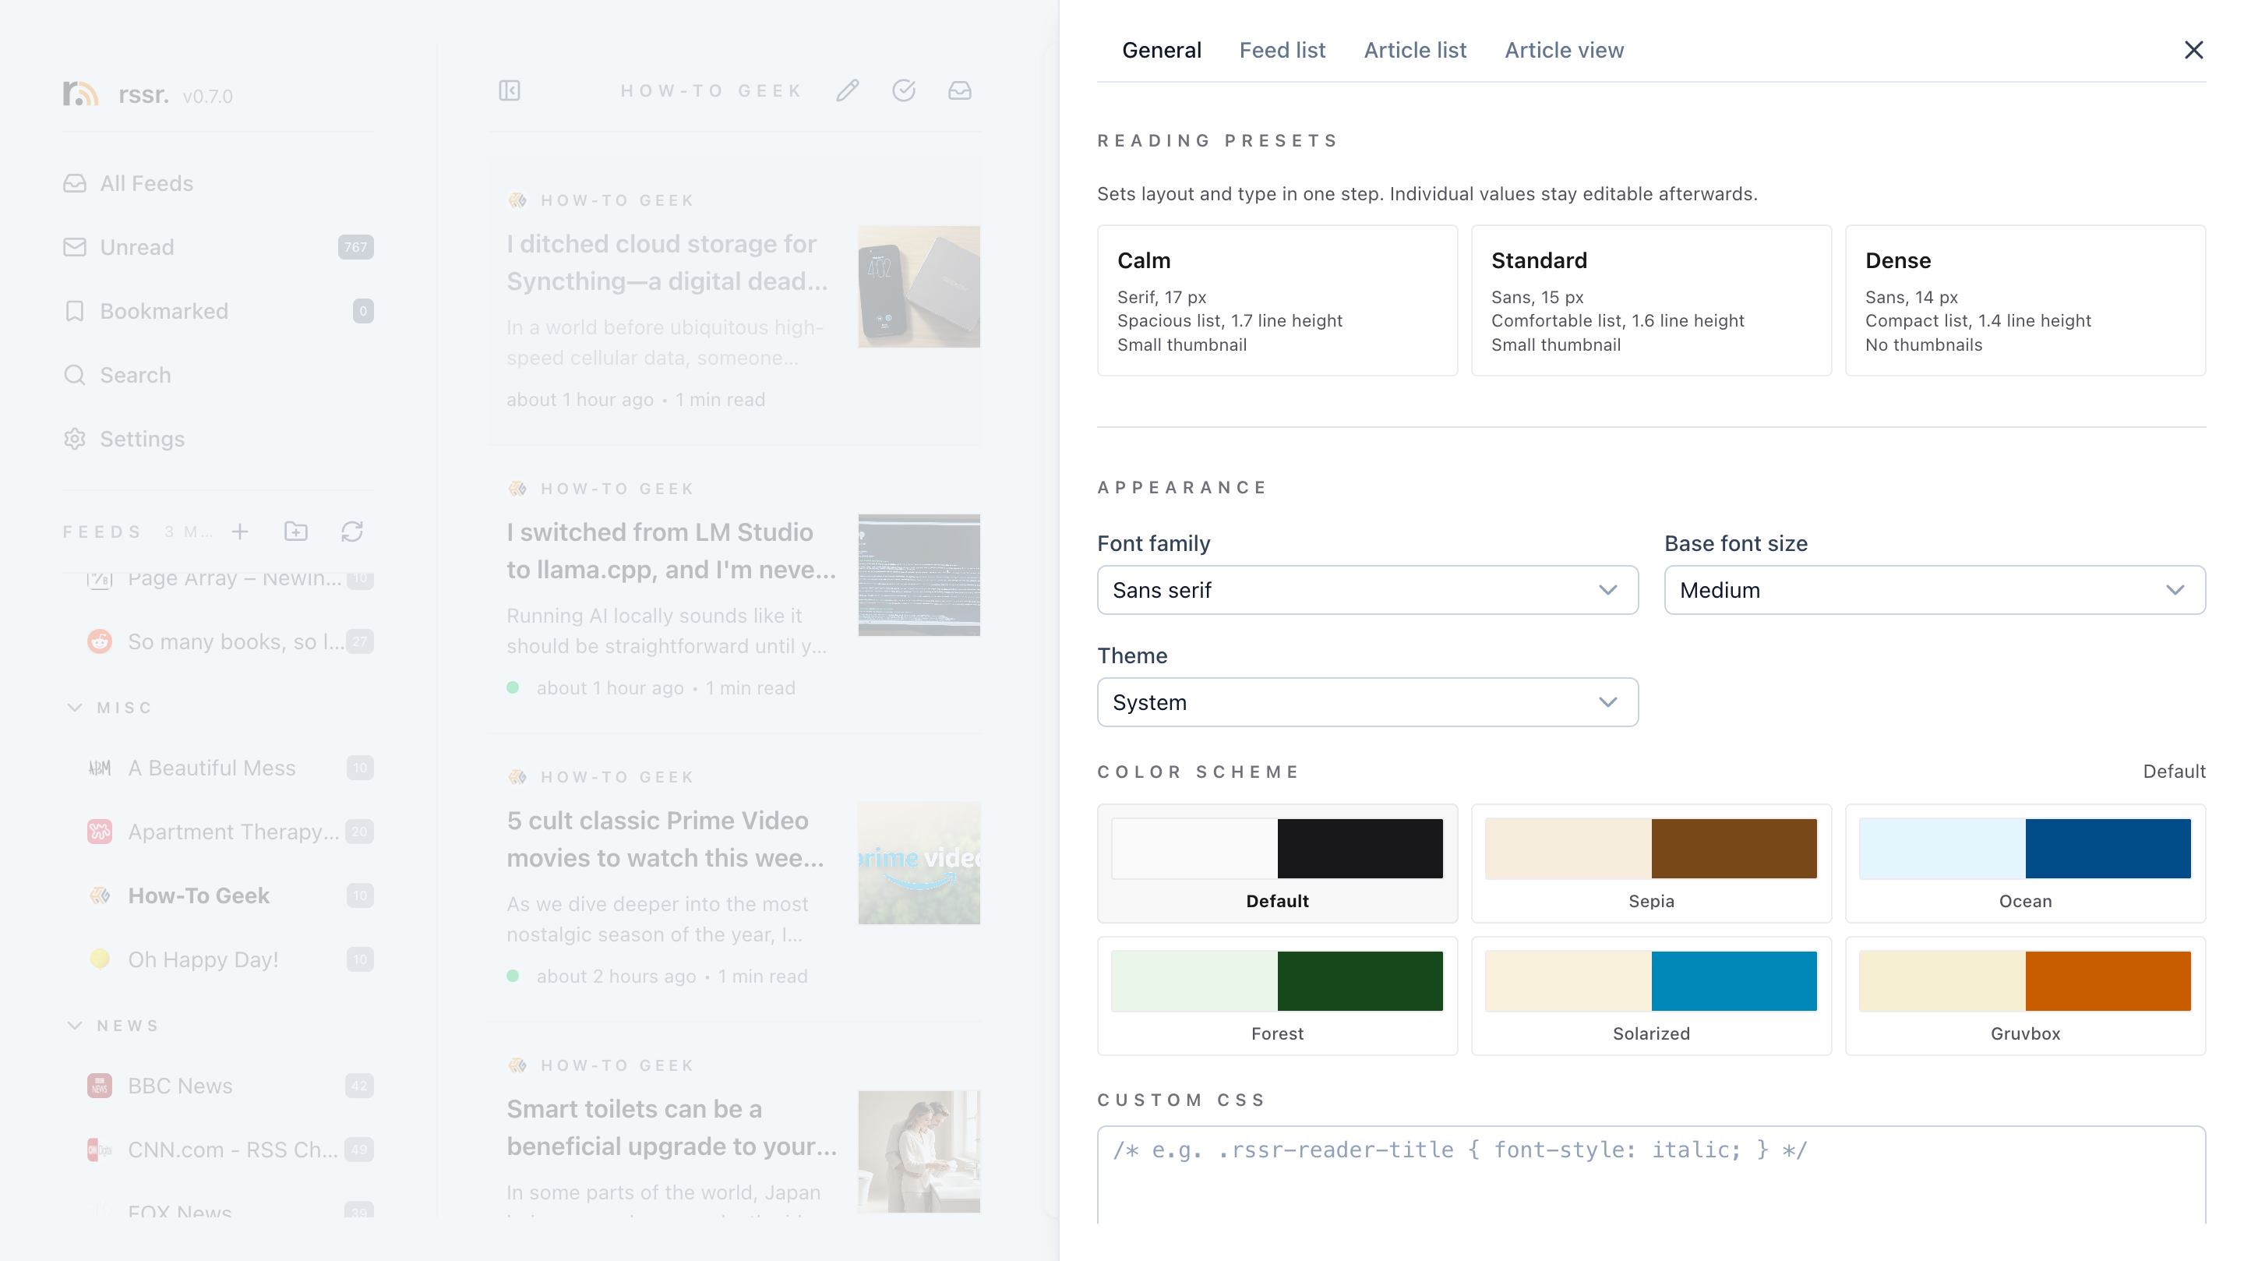
Task: Open 'Smart toilets can be a' article title
Action: tap(672, 1127)
